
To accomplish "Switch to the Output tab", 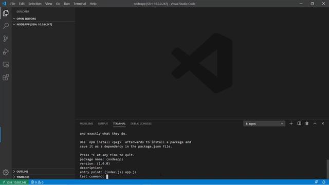I will [x=103, y=124].
